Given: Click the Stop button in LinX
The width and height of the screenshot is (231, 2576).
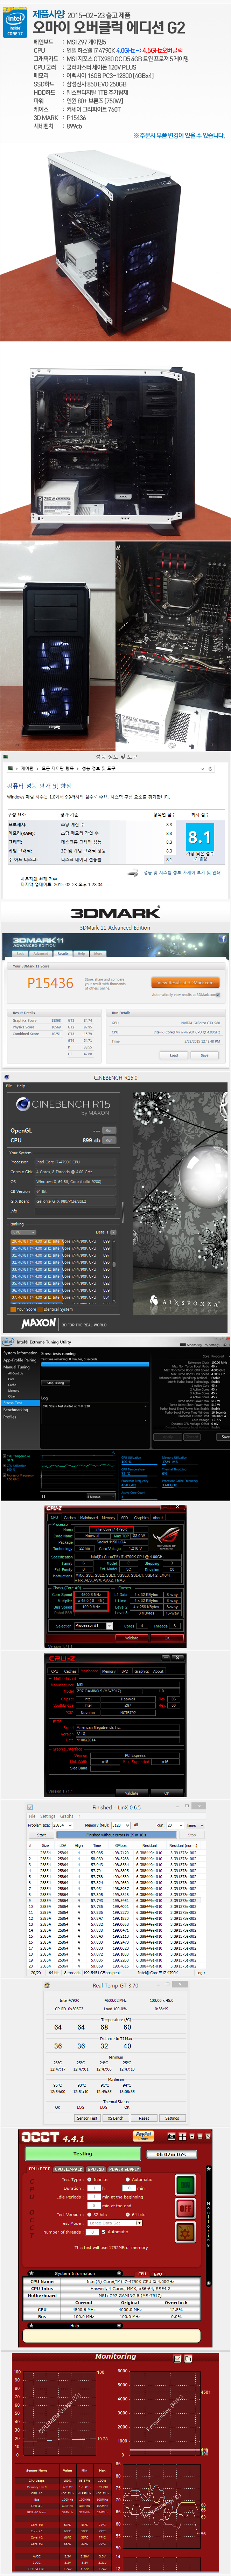Looking at the screenshot, I should [x=192, y=1835].
